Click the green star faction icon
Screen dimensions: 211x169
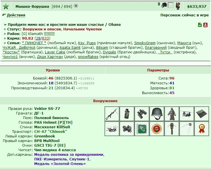[x=6, y=6]
